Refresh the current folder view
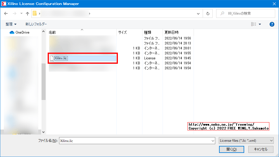 [208, 13]
